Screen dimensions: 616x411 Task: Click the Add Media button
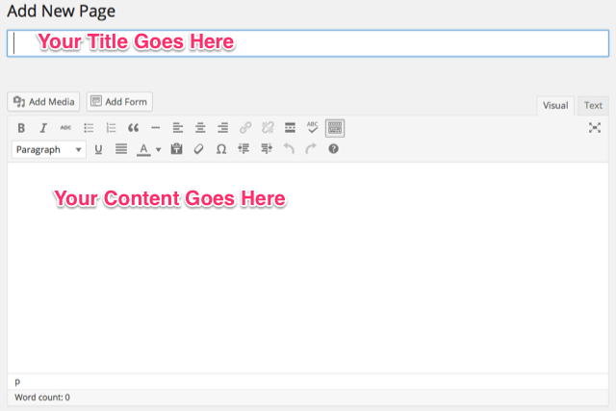(x=43, y=102)
